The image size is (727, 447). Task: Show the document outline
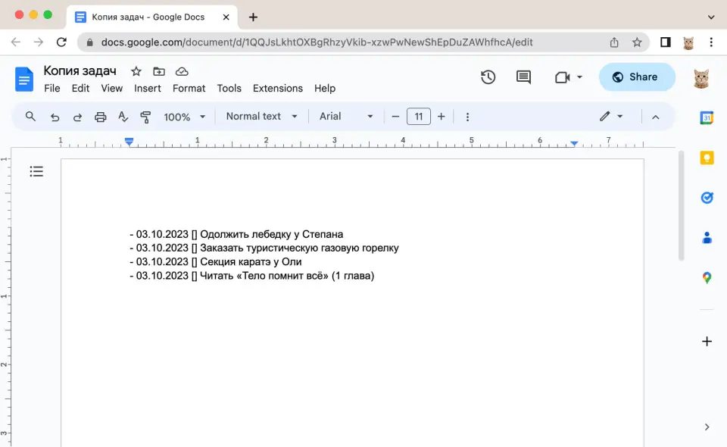click(36, 171)
